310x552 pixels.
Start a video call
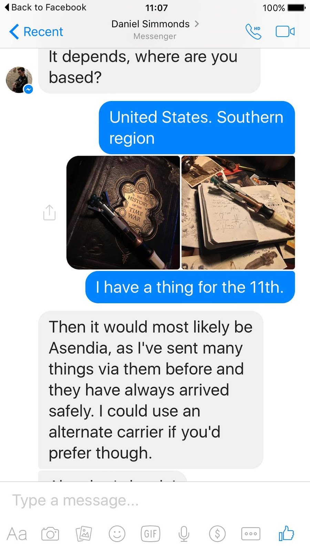(x=285, y=32)
